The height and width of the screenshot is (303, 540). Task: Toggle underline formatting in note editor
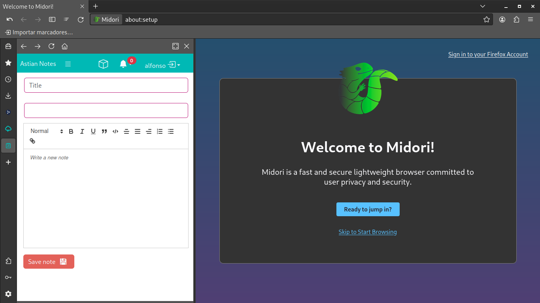[x=93, y=131]
